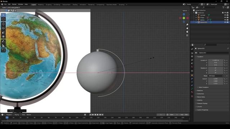Open the Modifiers properties tab
Image resolution: width=230 pixels, height=129 pixels.
click(192, 79)
